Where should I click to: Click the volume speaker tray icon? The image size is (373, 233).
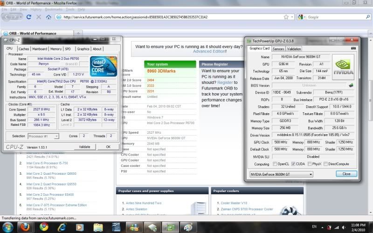point(344,227)
